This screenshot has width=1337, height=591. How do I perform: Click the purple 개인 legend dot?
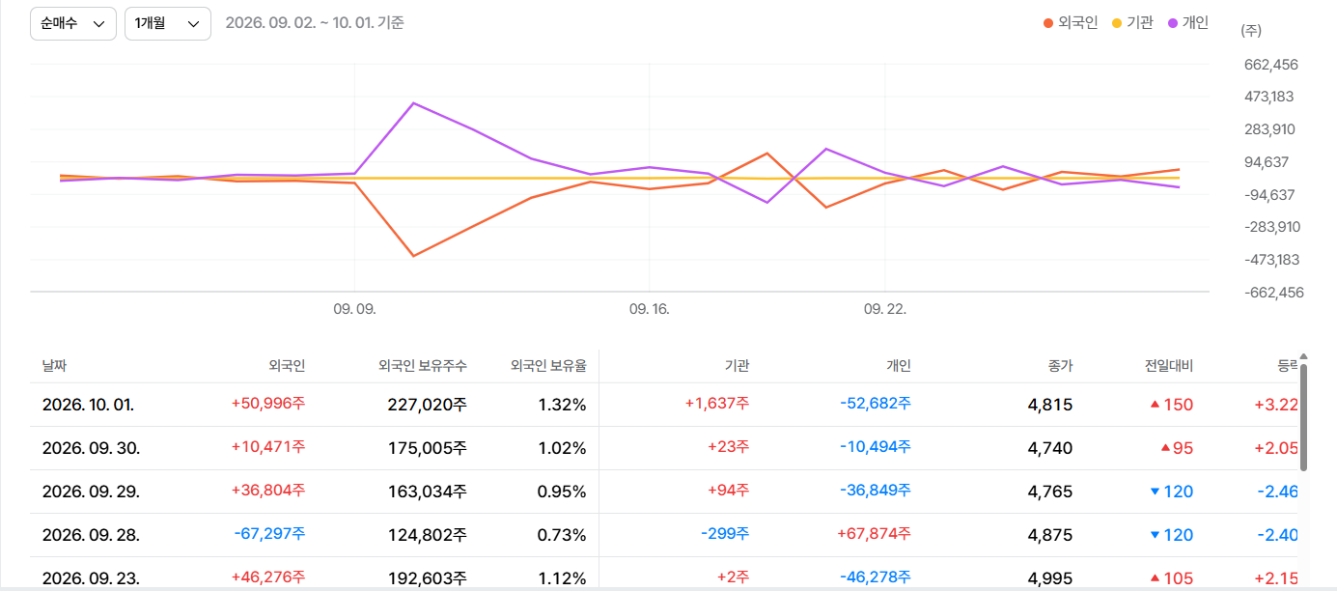(x=1173, y=23)
